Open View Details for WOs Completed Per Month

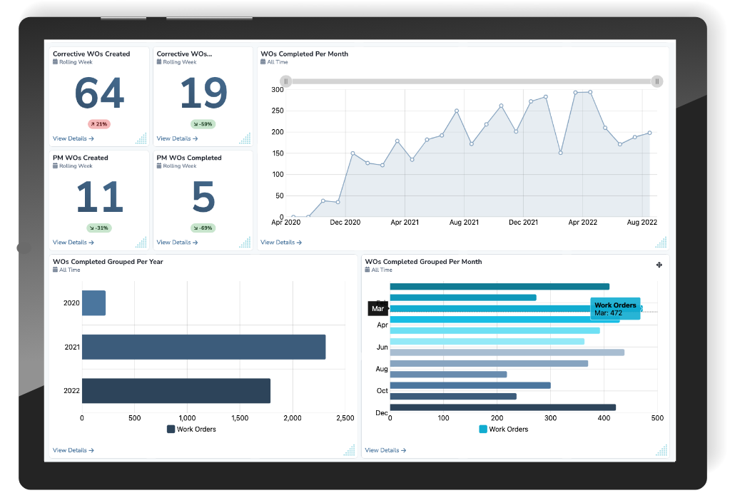click(280, 243)
